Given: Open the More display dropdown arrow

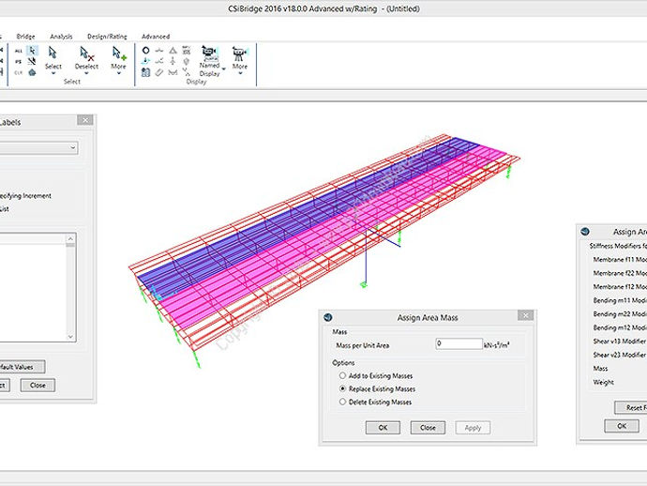Looking at the screenshot, I should point(240,73).
